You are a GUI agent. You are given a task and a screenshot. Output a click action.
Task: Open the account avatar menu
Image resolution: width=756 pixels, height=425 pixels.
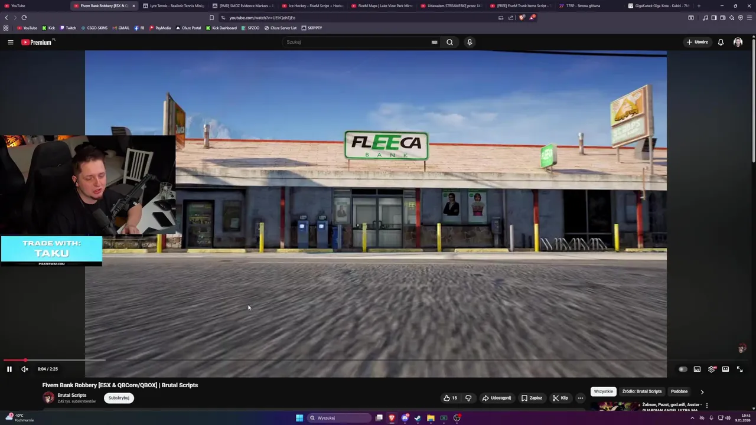coord(738,42)
